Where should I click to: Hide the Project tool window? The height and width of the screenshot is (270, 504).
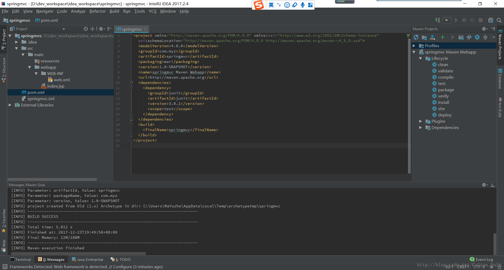(109, 29)
